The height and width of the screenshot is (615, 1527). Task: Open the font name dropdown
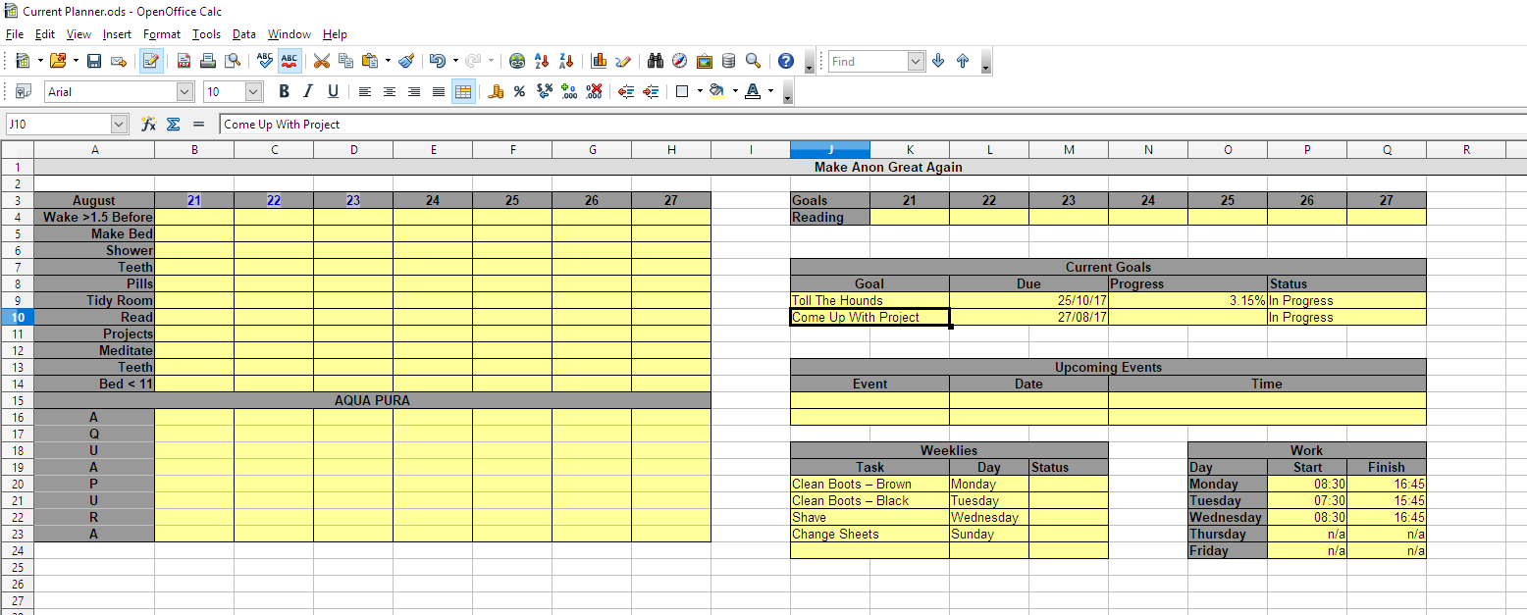point(185,91)
